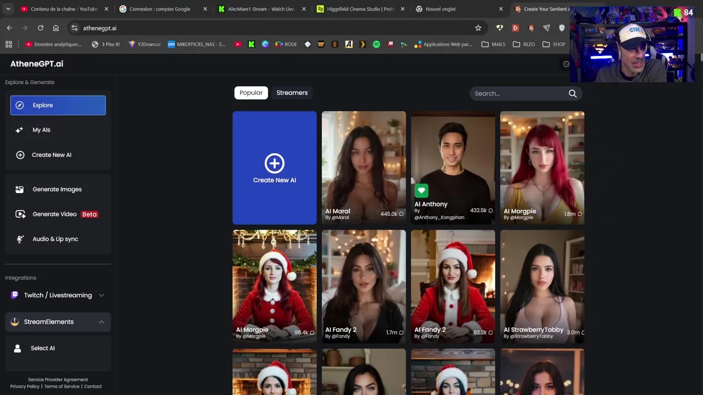Open the Plex It! bookmark
Image resolution: width=703 pixels, height=395 pixels.
click(106, 44)
